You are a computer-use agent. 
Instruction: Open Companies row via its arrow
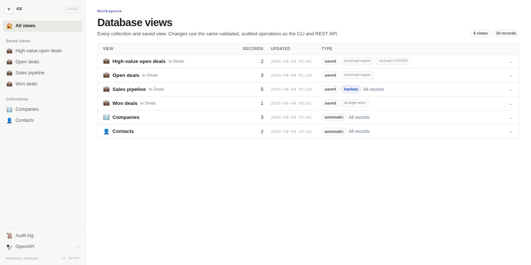[x=511, y=118]
